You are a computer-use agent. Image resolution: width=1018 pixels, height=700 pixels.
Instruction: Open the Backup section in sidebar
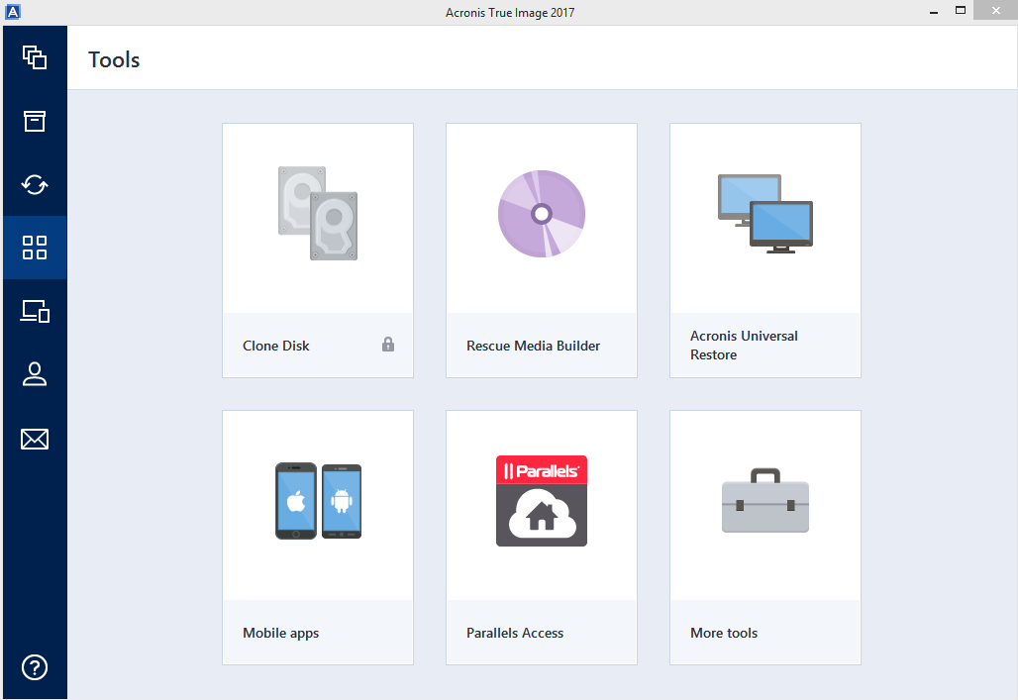(35, 57)
